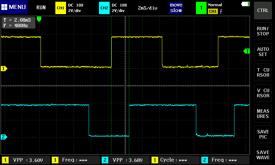Viewport: 275px width, 165px height.
Task: Select the left green dashed time cursor
Action: [x=111, y=85]
